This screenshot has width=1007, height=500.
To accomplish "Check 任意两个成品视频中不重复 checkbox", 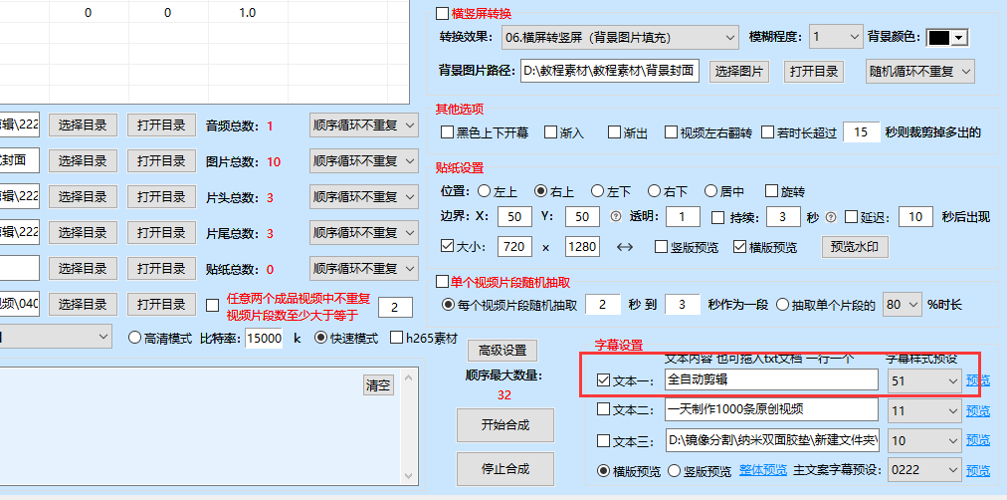I will click(x=213, y=305).
